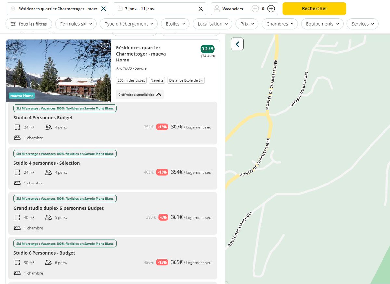Screen dimensions: 390x284
Task: Click the maeva Home badge on the photo
Action: [x=22, y=96]
